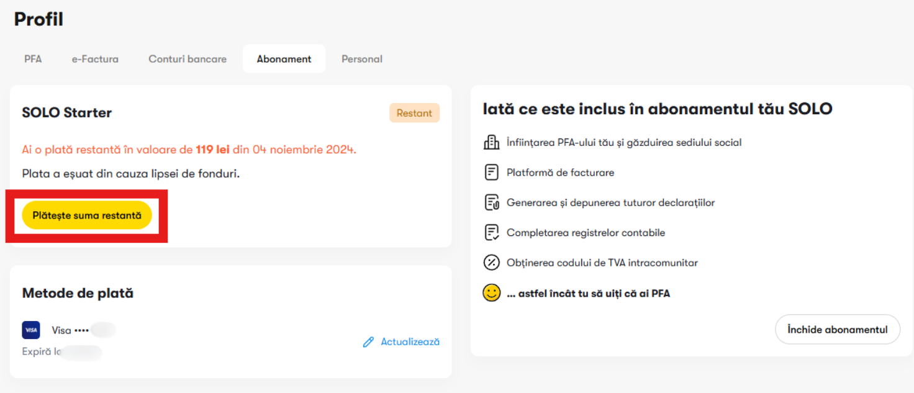
Task: Select the Abonament tab
Action: [x=284, y=59]
